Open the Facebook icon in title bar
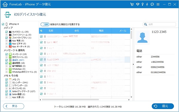This screenshot has height=112, width=179. click(147, 4)
